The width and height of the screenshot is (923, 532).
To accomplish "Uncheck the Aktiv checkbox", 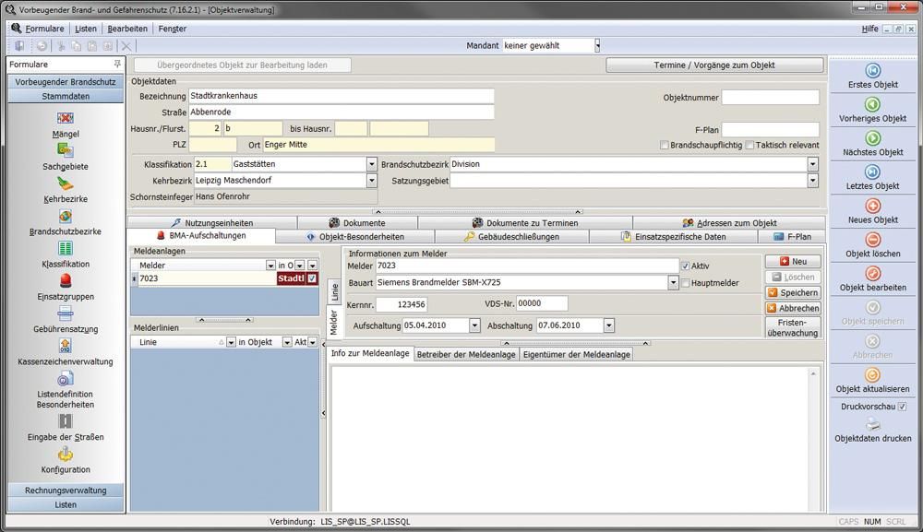I will click(685, 266).
